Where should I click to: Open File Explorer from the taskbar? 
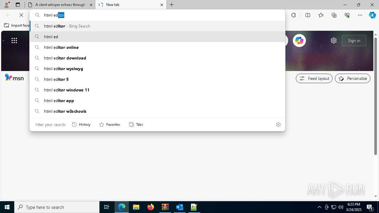136,207
